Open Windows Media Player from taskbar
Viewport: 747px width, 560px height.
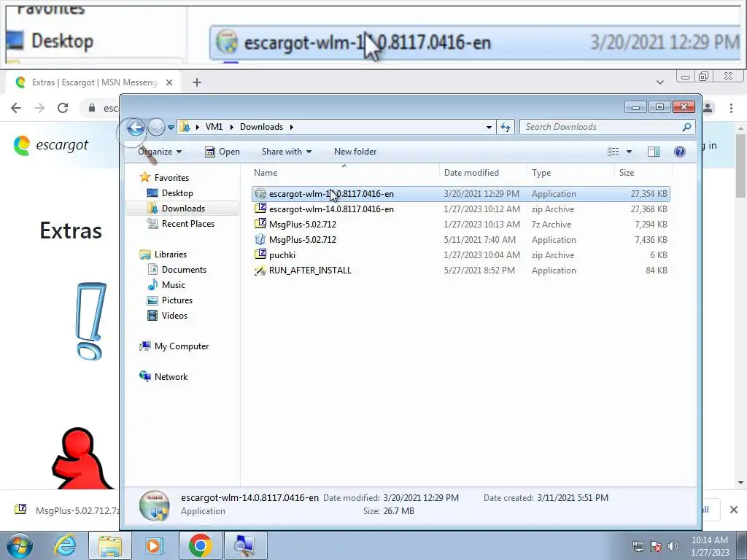click(155, 545)
